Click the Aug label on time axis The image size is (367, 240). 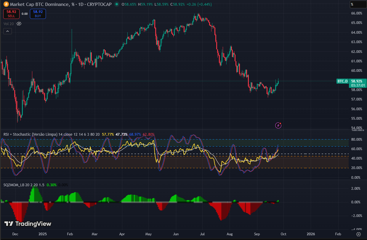(x=230, y=234)
